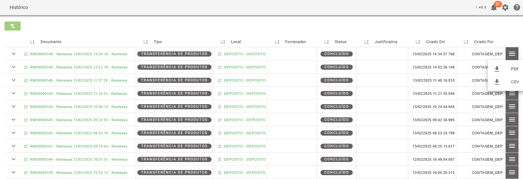Viewport: 523px width, 179px height.
Task: Sort by Status column icon
Action: click(x=327, y=42)
